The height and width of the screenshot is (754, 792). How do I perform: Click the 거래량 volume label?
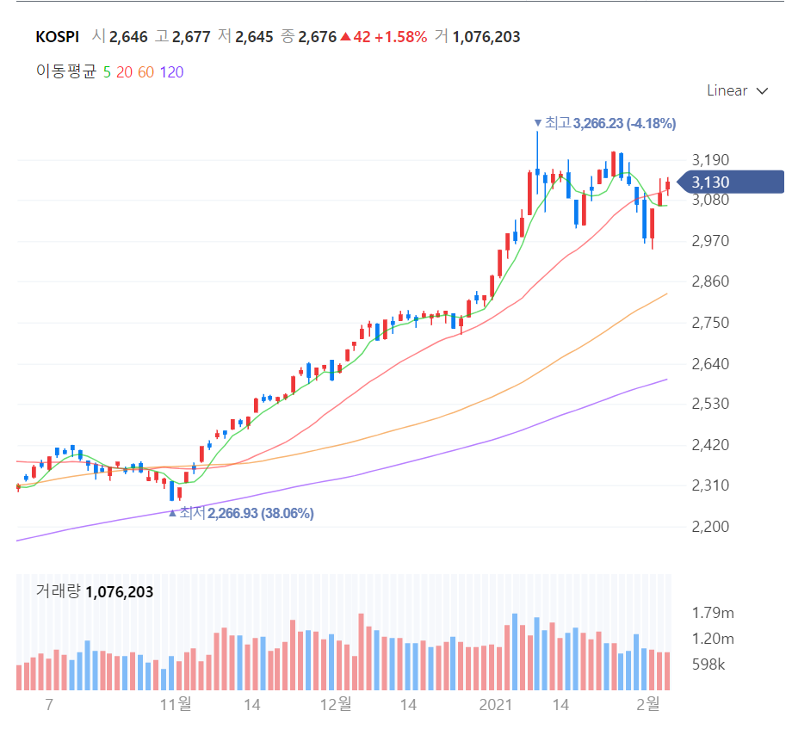click(x=57, y=591)
